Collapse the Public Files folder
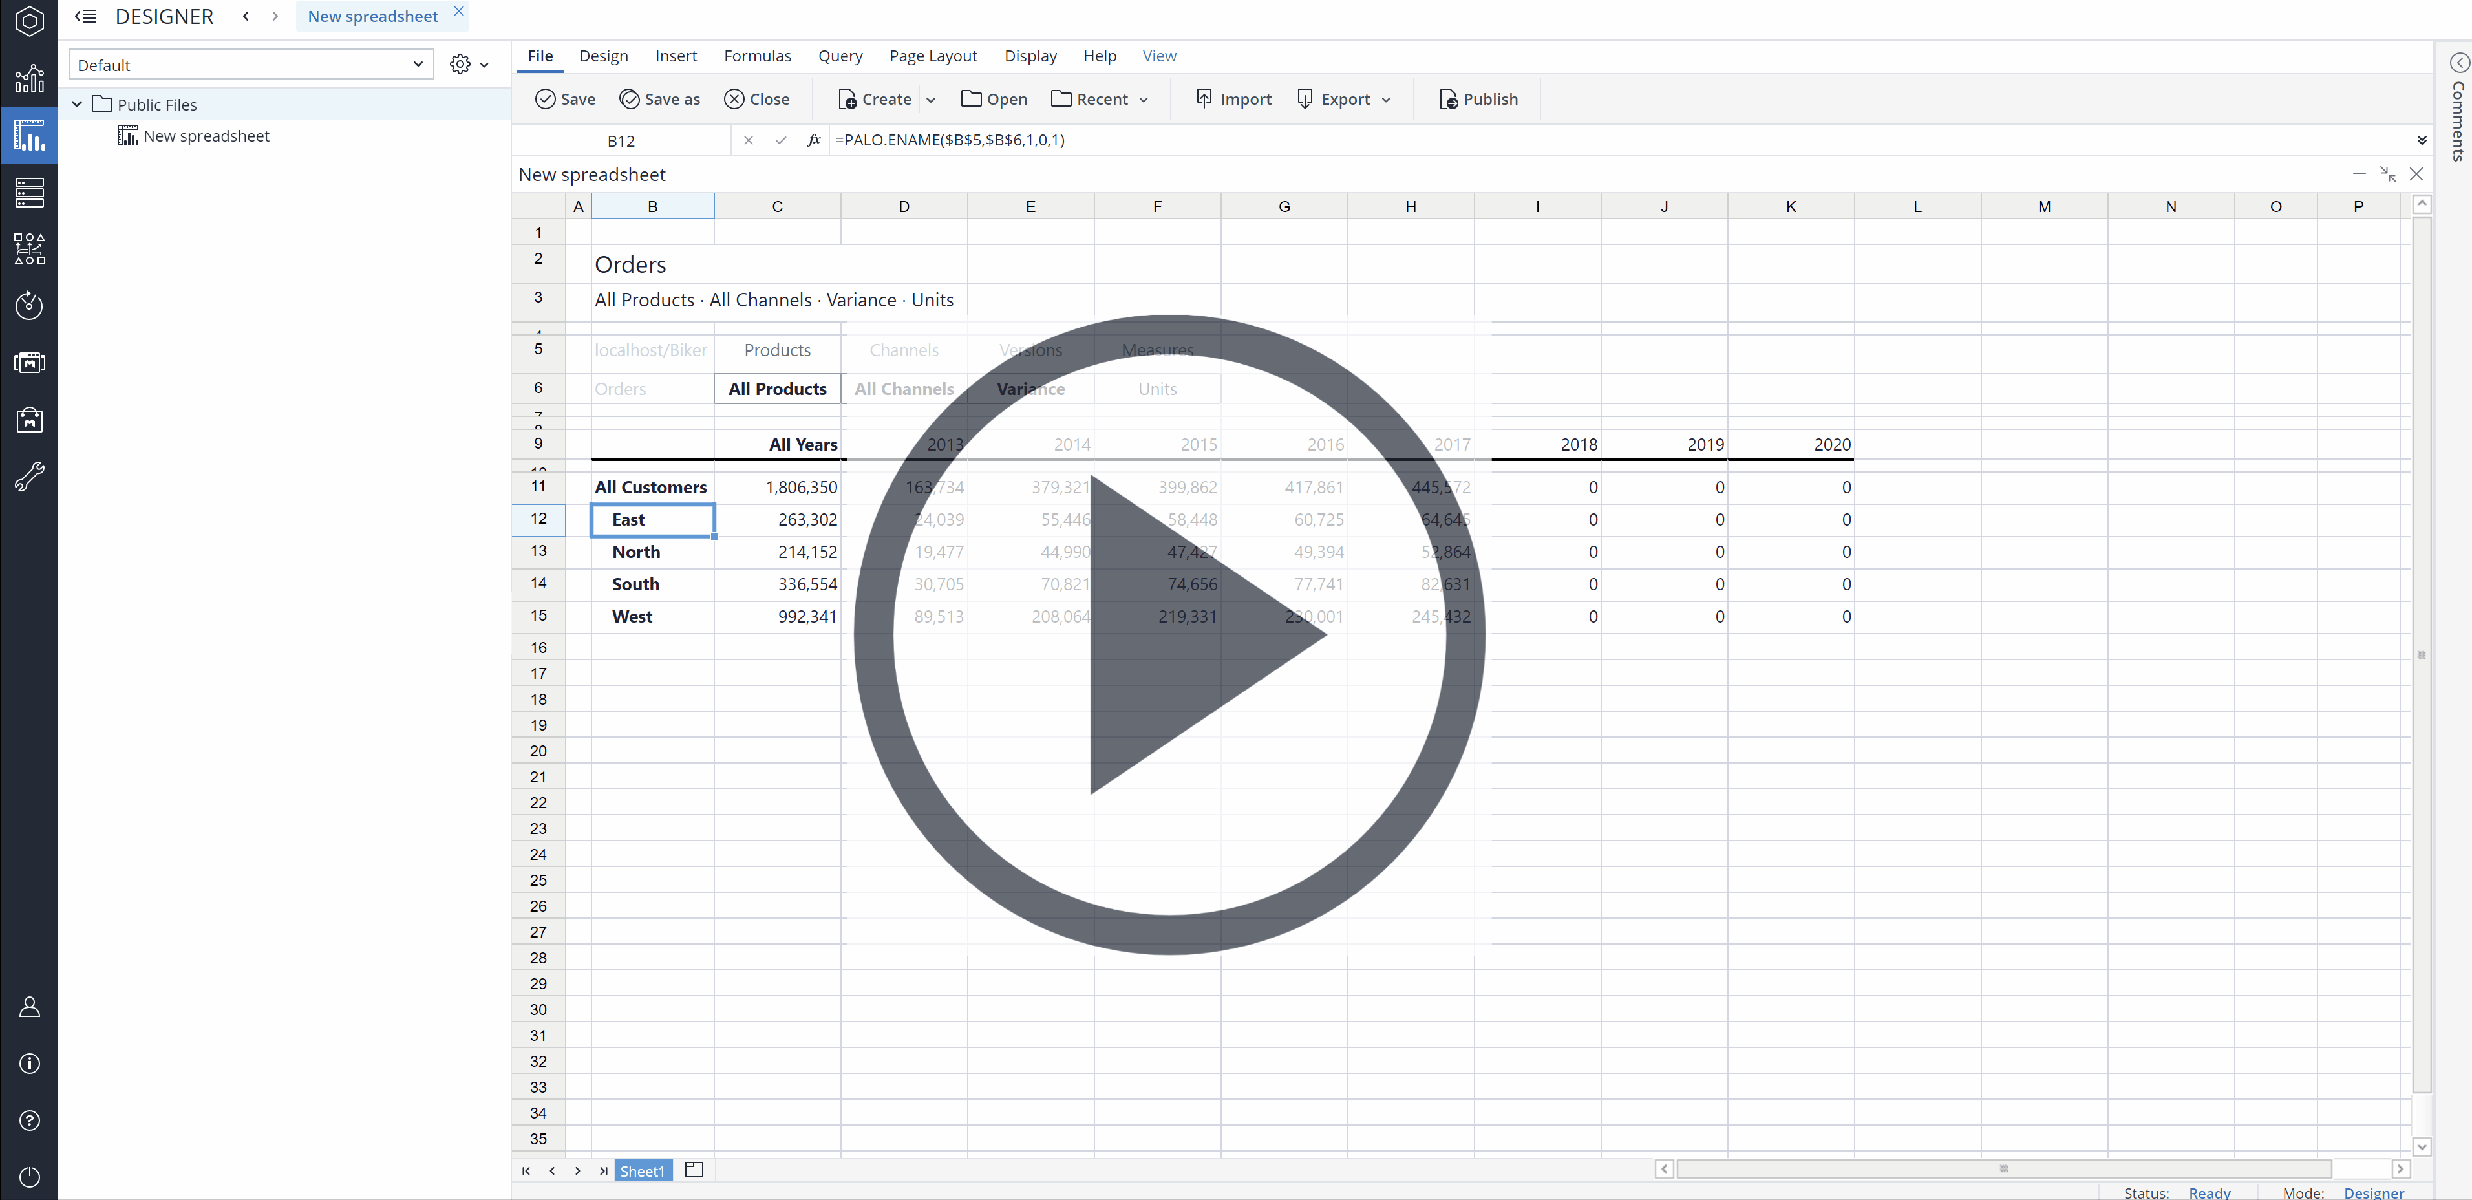This screenshot has width=2472, height=1200. coord(77,103)
